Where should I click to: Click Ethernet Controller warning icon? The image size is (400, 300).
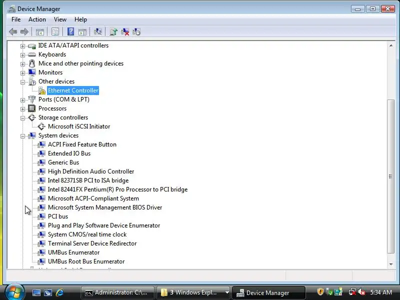click(42, 90)
